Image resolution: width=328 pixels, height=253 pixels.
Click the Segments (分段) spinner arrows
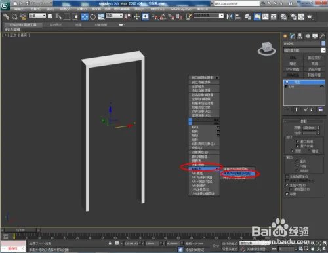(319, 133)
